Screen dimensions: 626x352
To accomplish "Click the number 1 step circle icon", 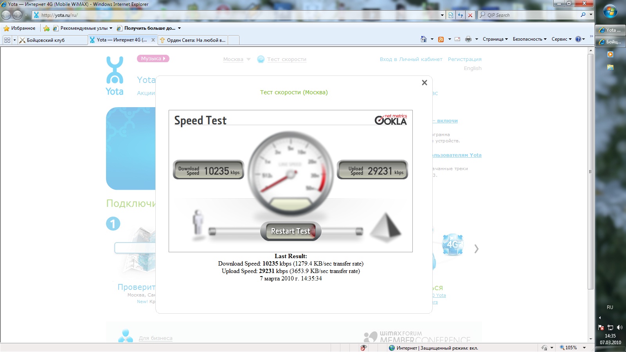I will 113,224.
